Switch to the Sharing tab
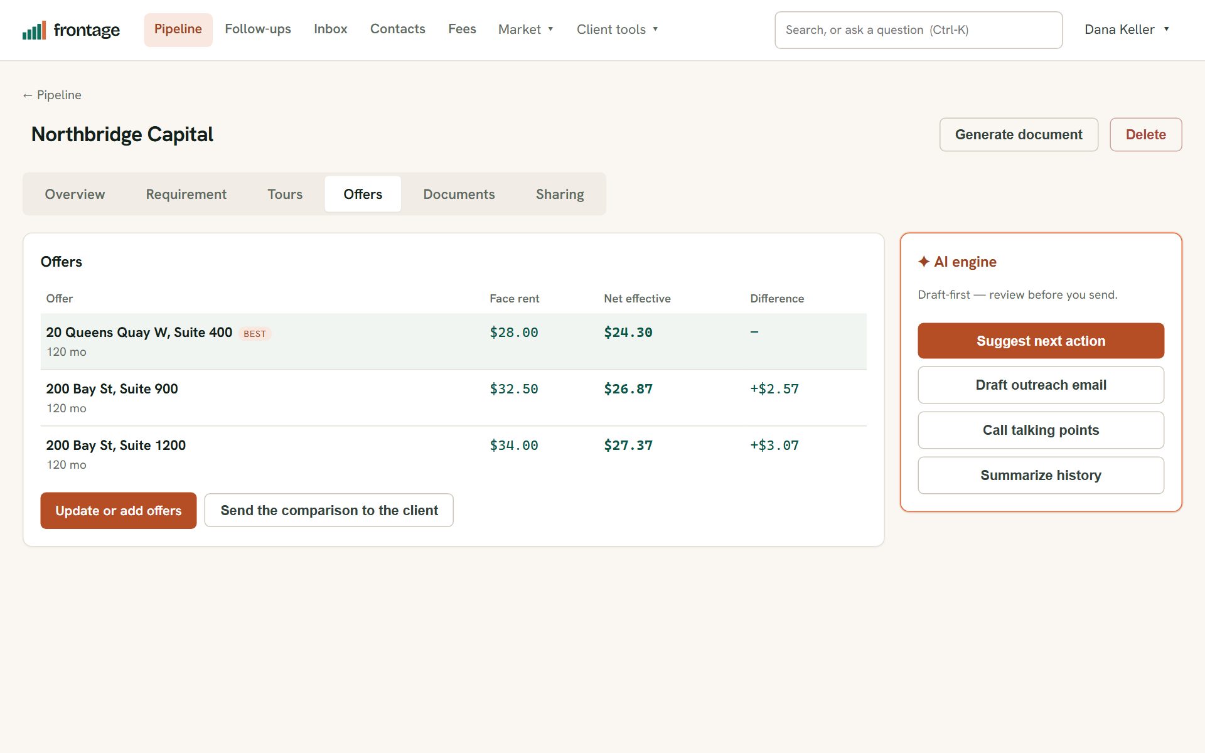This screenshot has width=1205, height=753. (560, 194)
